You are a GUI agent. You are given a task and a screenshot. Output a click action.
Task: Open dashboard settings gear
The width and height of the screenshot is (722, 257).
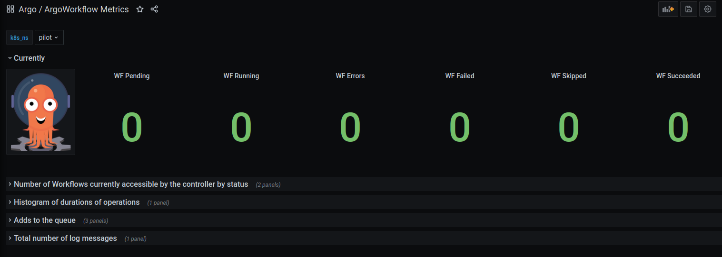pos(708,9)
